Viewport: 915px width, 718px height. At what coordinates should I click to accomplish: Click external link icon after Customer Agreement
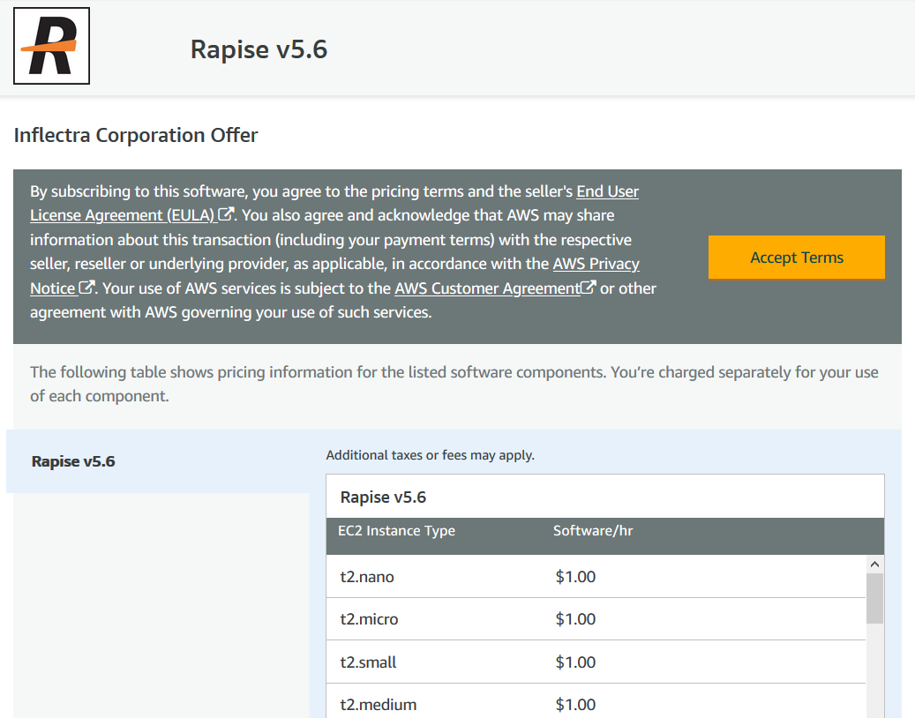589,288
